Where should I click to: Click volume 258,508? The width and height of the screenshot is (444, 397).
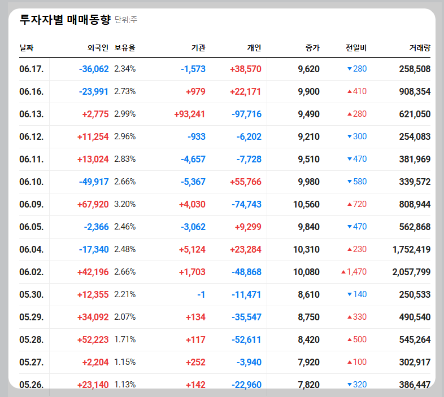click(x=415, y=69)
